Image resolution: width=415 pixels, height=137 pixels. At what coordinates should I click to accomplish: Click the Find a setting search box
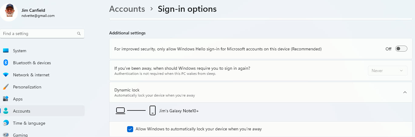pos(39,34)
